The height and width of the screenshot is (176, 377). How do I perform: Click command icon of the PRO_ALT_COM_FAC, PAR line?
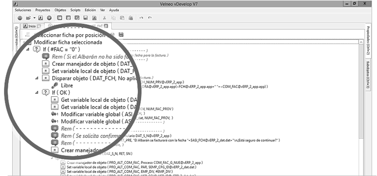(x=63, y=167)
